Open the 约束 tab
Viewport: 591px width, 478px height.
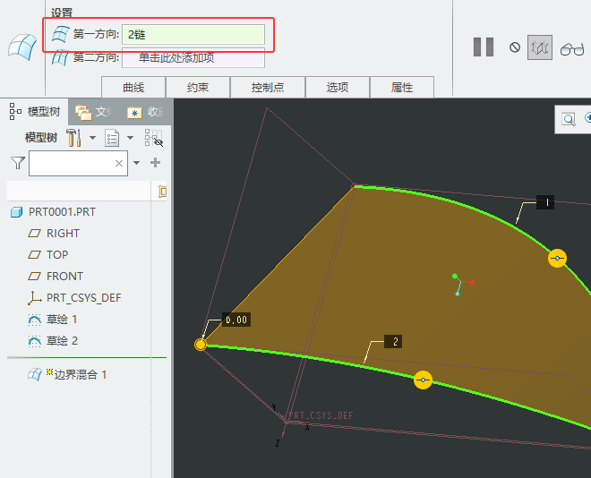[198, 88]
